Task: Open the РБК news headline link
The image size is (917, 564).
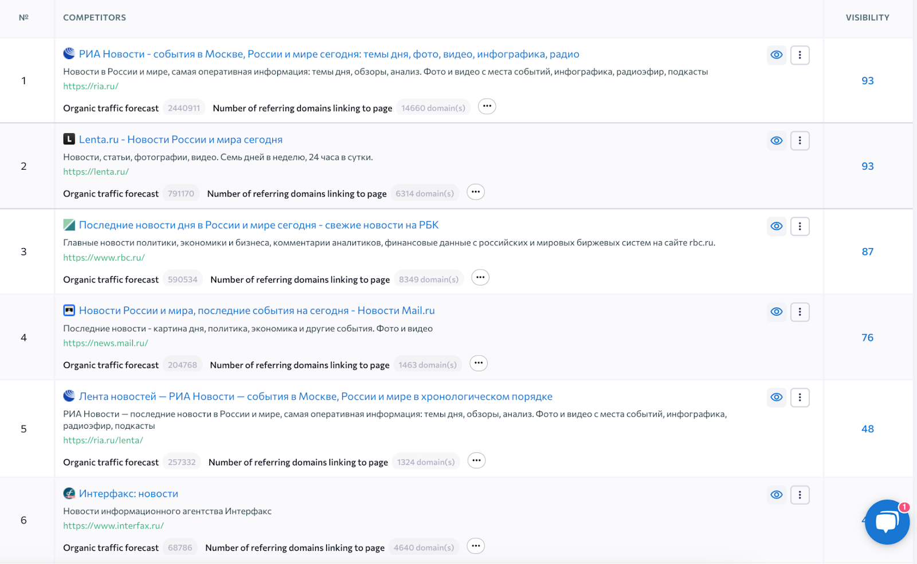Action: pos(259,225)
